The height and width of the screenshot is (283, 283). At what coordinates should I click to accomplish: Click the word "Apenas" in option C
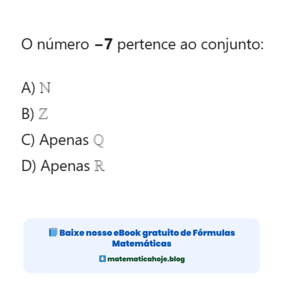tap(64, 140)
